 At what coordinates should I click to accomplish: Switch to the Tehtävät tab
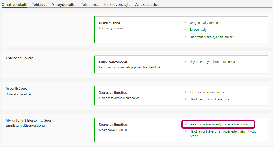click(39, 5)
